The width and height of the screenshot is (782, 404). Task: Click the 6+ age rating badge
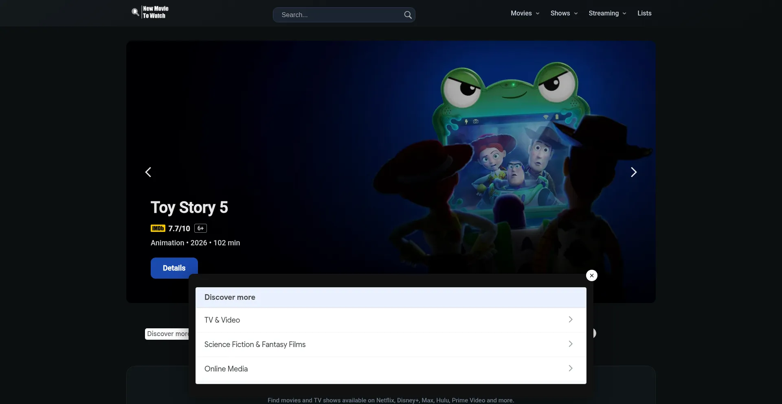coord(200,228)
